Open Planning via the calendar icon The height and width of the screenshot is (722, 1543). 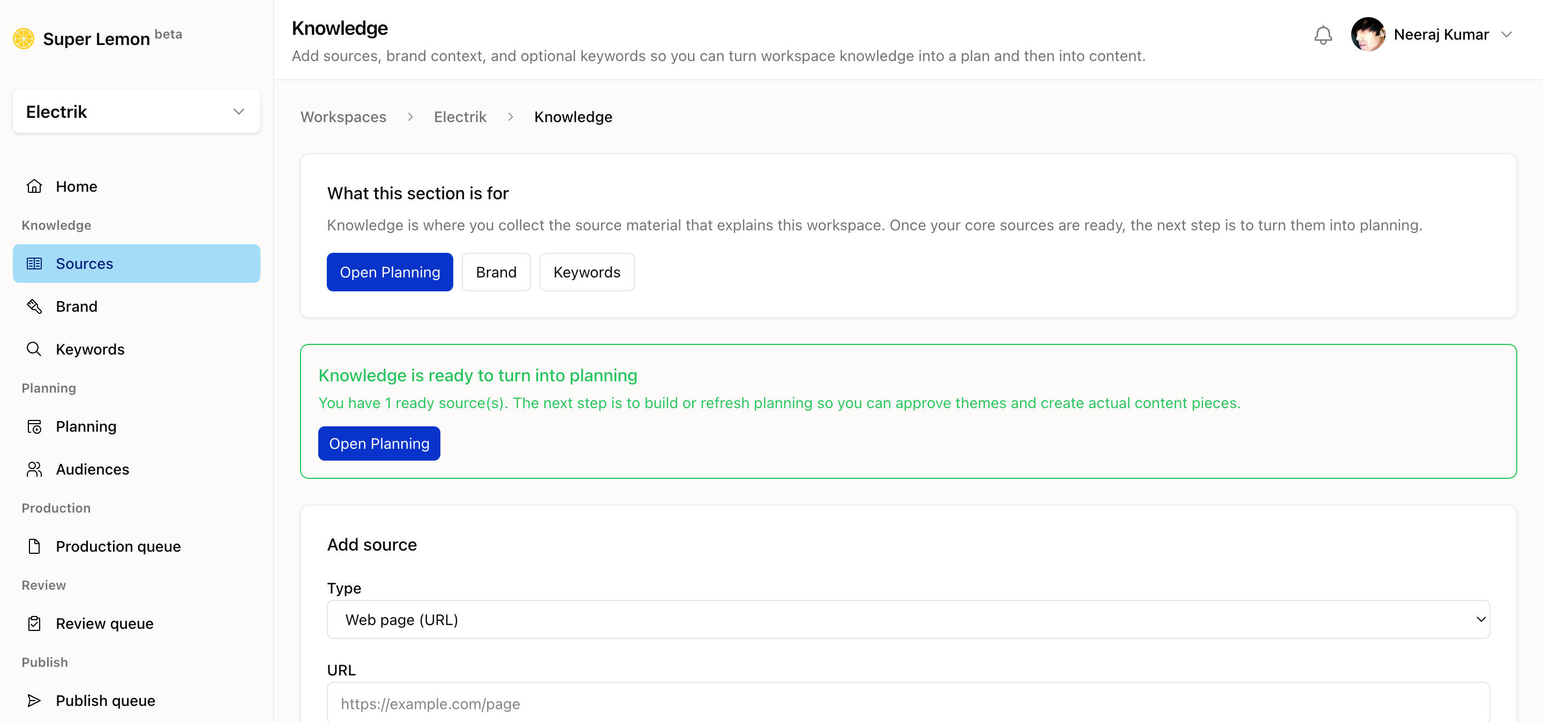click(35, 426)
